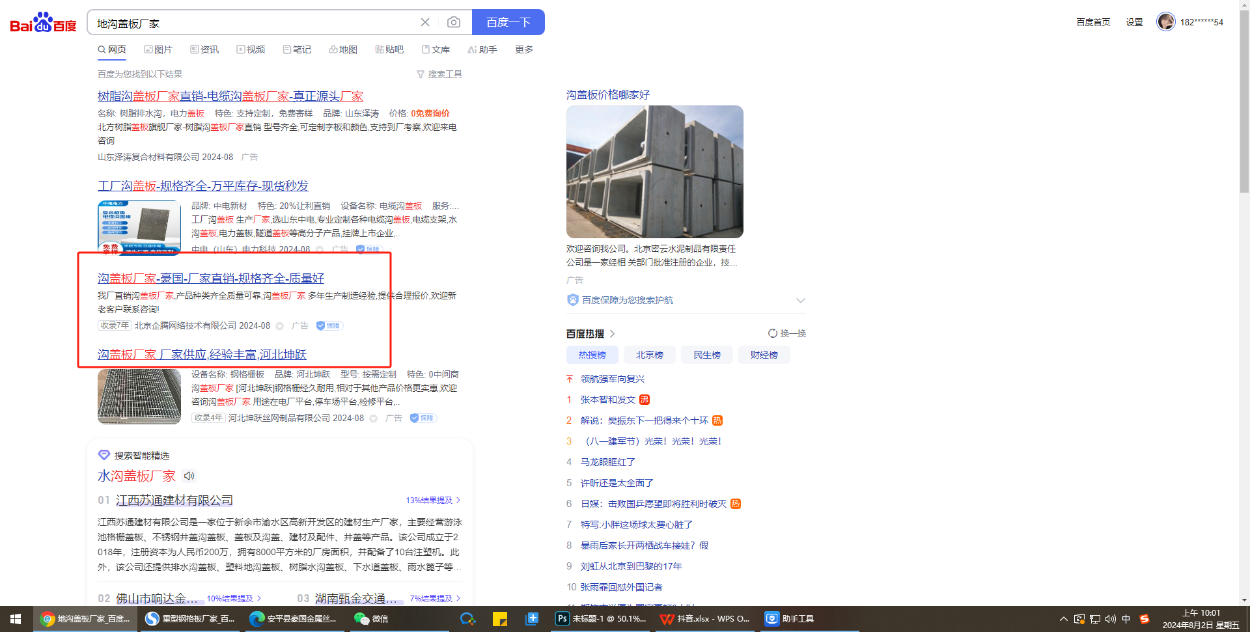Viewport: 1250px width, 632px height.
Task: Expand the 百度保障为您搜索护航 chevron
Action: click(x=801, y=300)
